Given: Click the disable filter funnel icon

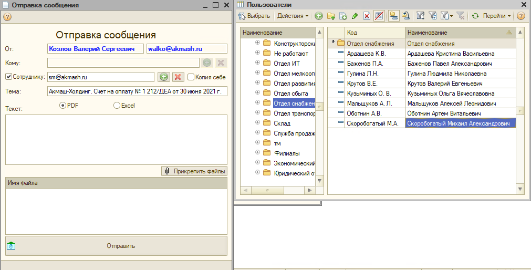Looking at the screenshot, I should [460, 16].
